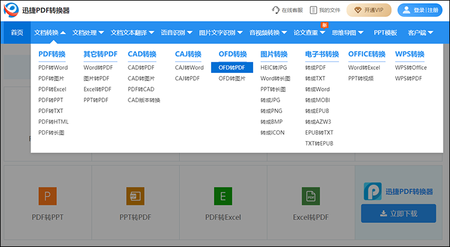Screen dimensions: 450x247
Task: Choose Excel转PDF under 其它转PDF
Action: click(x=97, y=89)
